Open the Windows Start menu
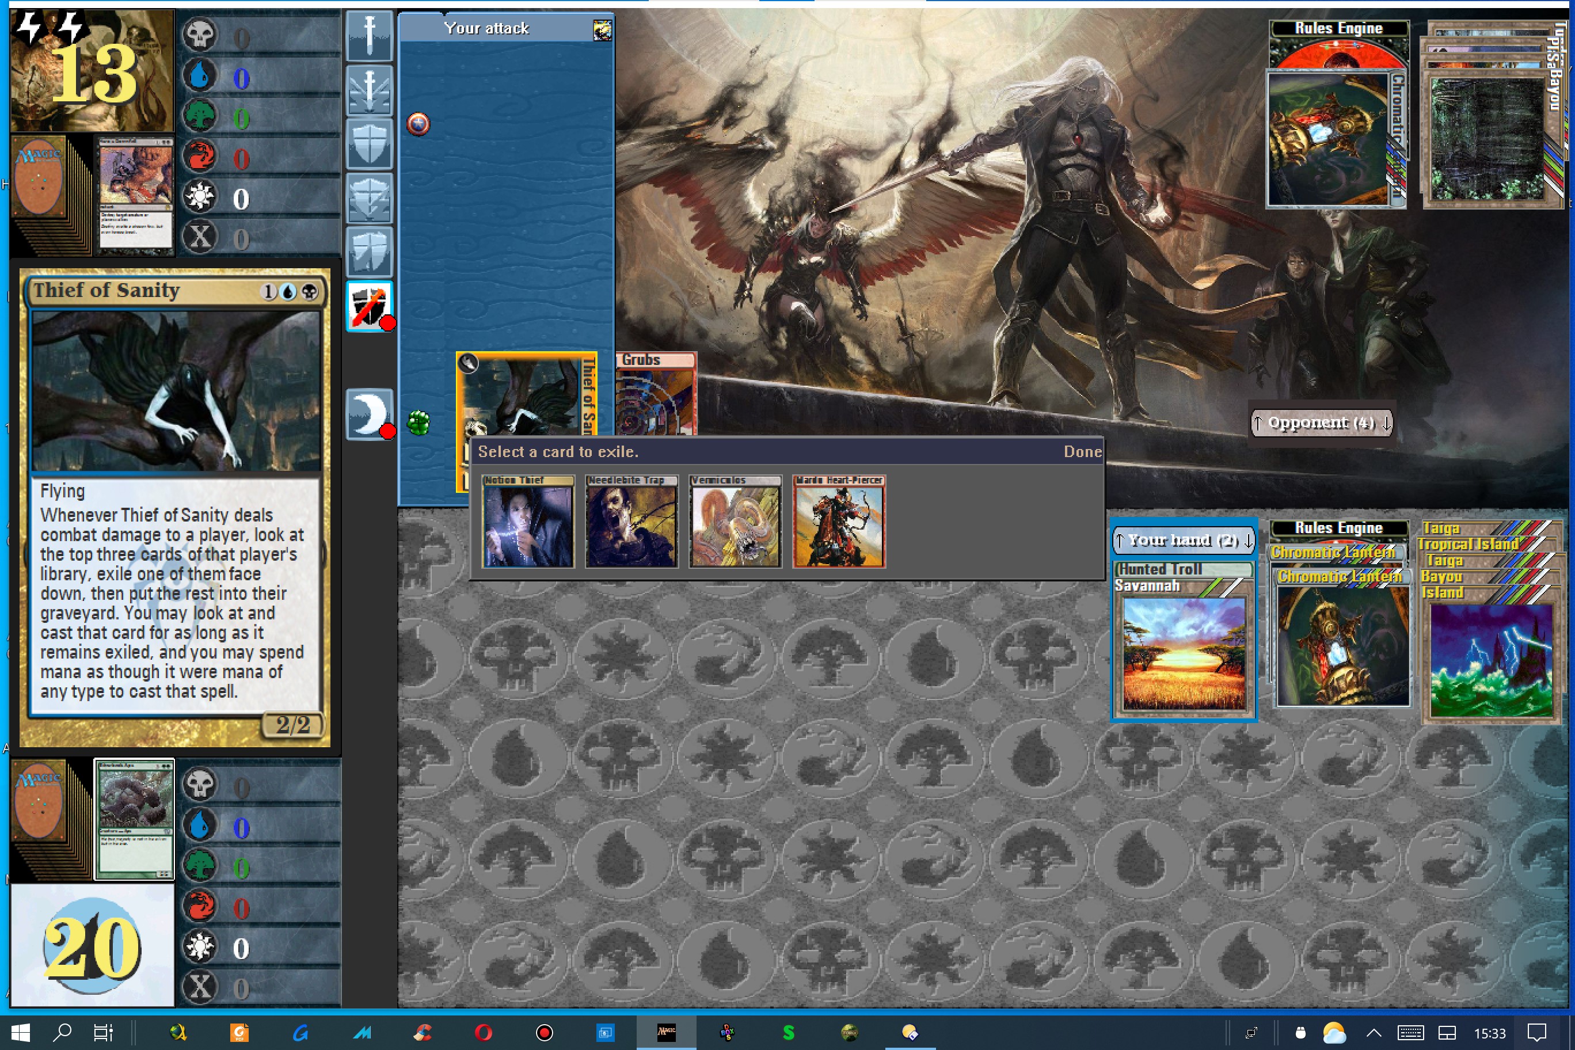 (20, 1033)
